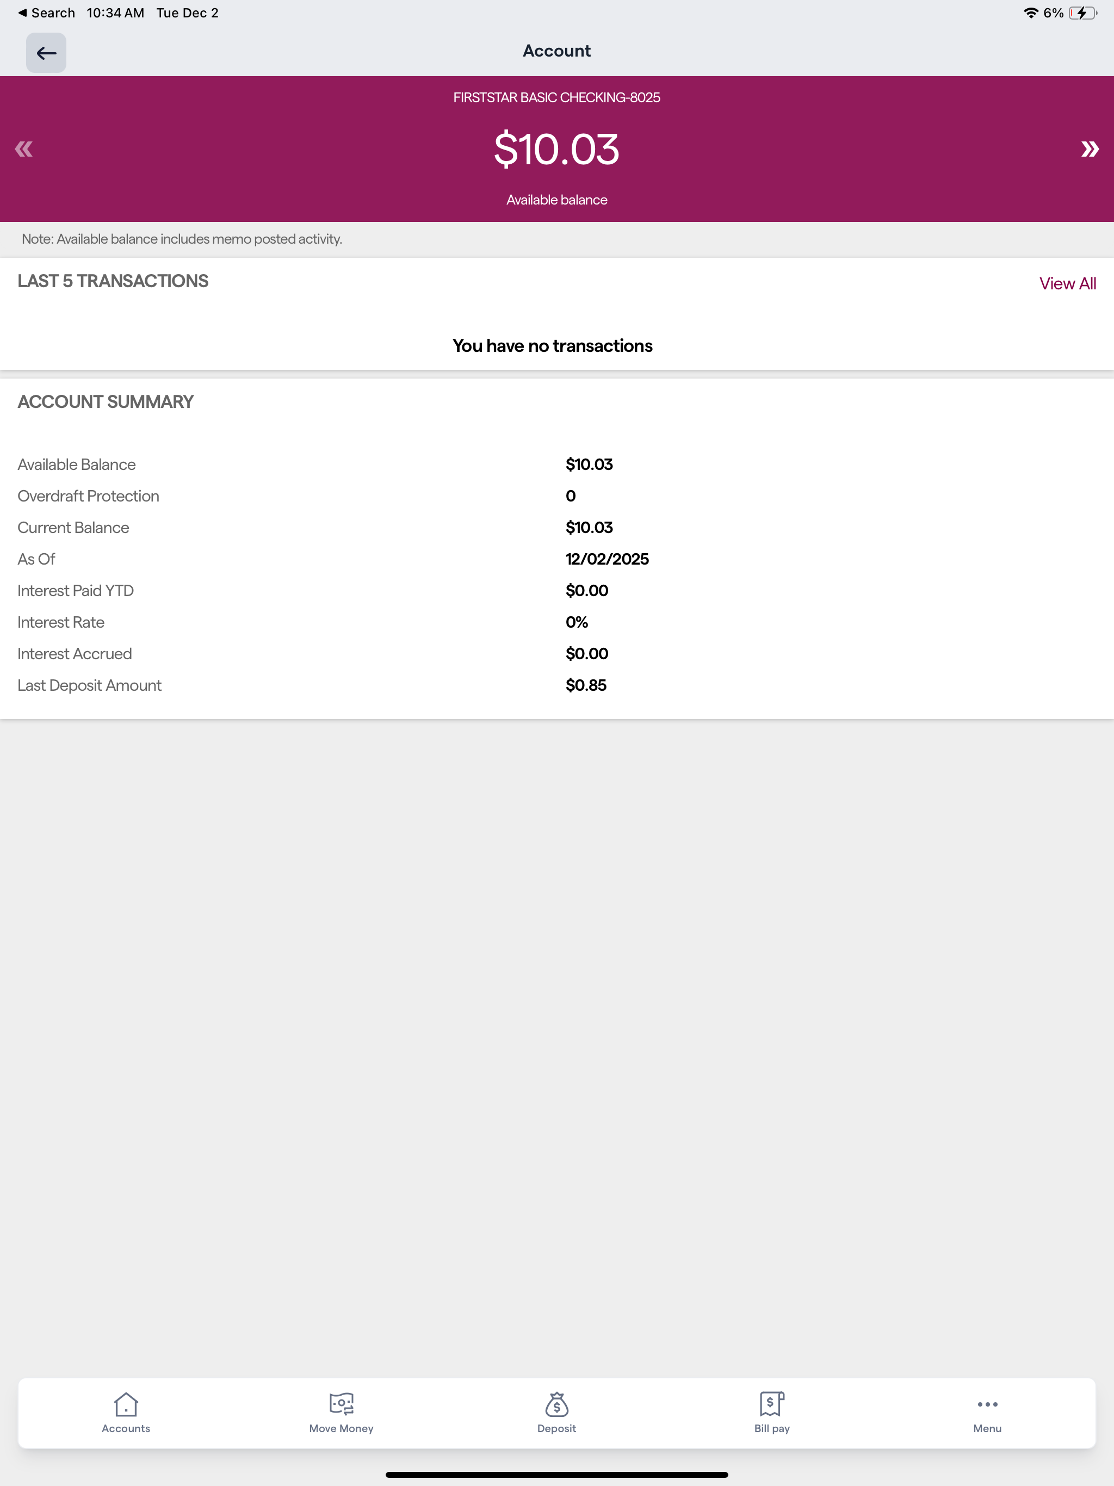Open the Bill pay tab
The image size is (1114, 1486).
click(x=771, y=1413)
